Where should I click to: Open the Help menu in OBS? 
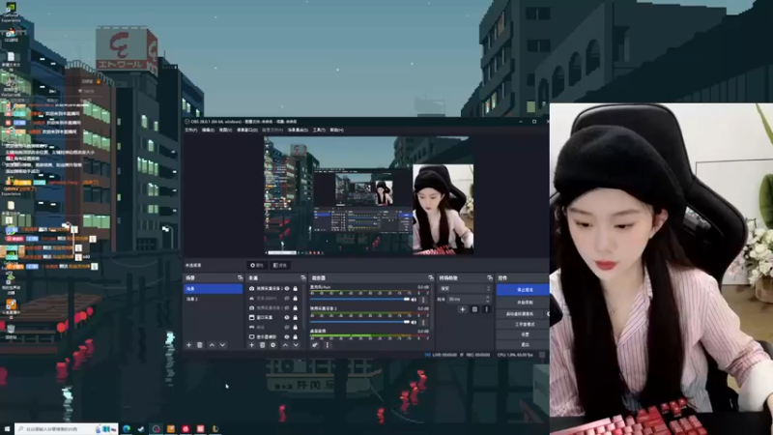click(x=336, y=130)
